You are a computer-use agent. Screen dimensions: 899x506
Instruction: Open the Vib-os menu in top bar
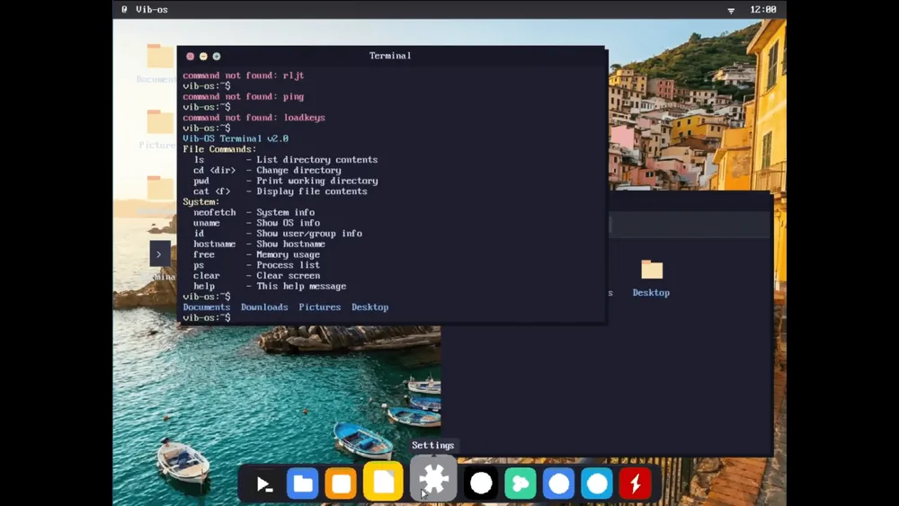[152, 10]
